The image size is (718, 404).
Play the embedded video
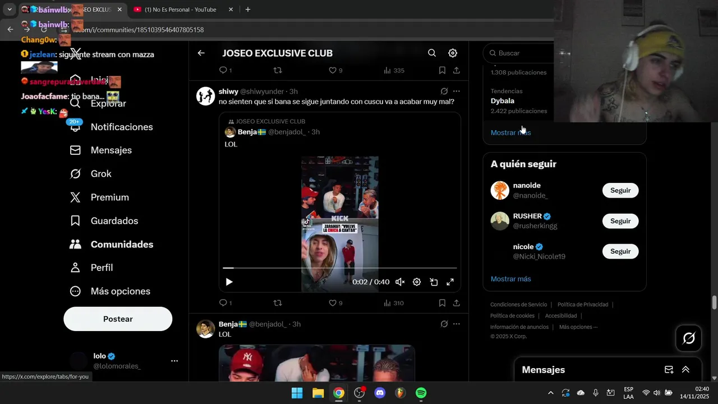229,282
